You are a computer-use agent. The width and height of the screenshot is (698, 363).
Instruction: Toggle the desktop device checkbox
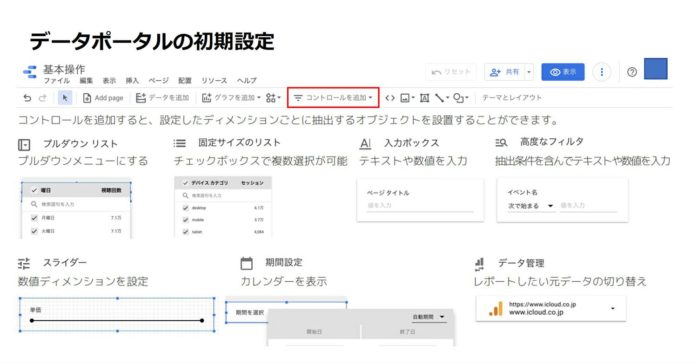point(186,208)
